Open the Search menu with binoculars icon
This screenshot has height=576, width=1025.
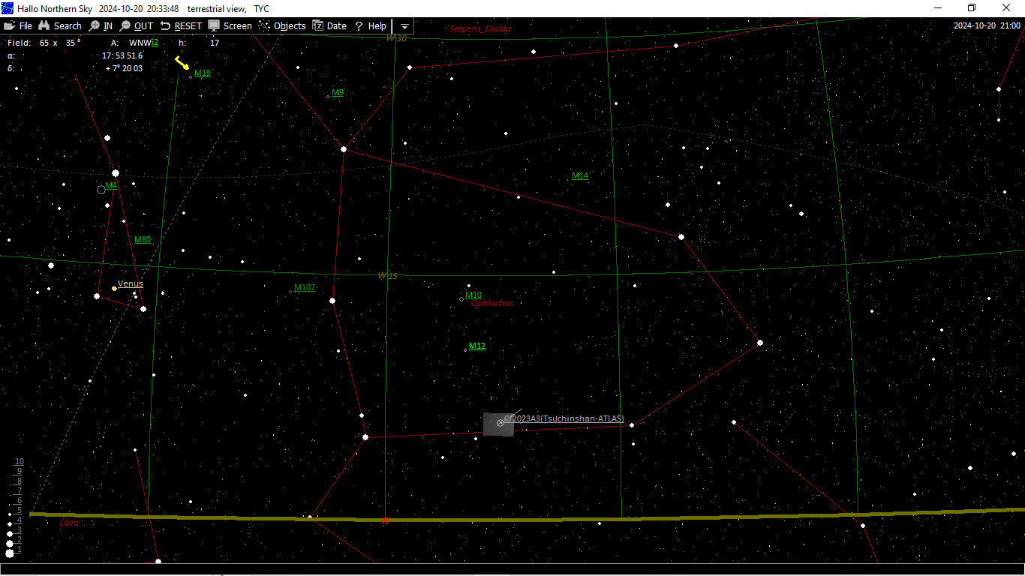pyautogui.click(x=60, y=25)
